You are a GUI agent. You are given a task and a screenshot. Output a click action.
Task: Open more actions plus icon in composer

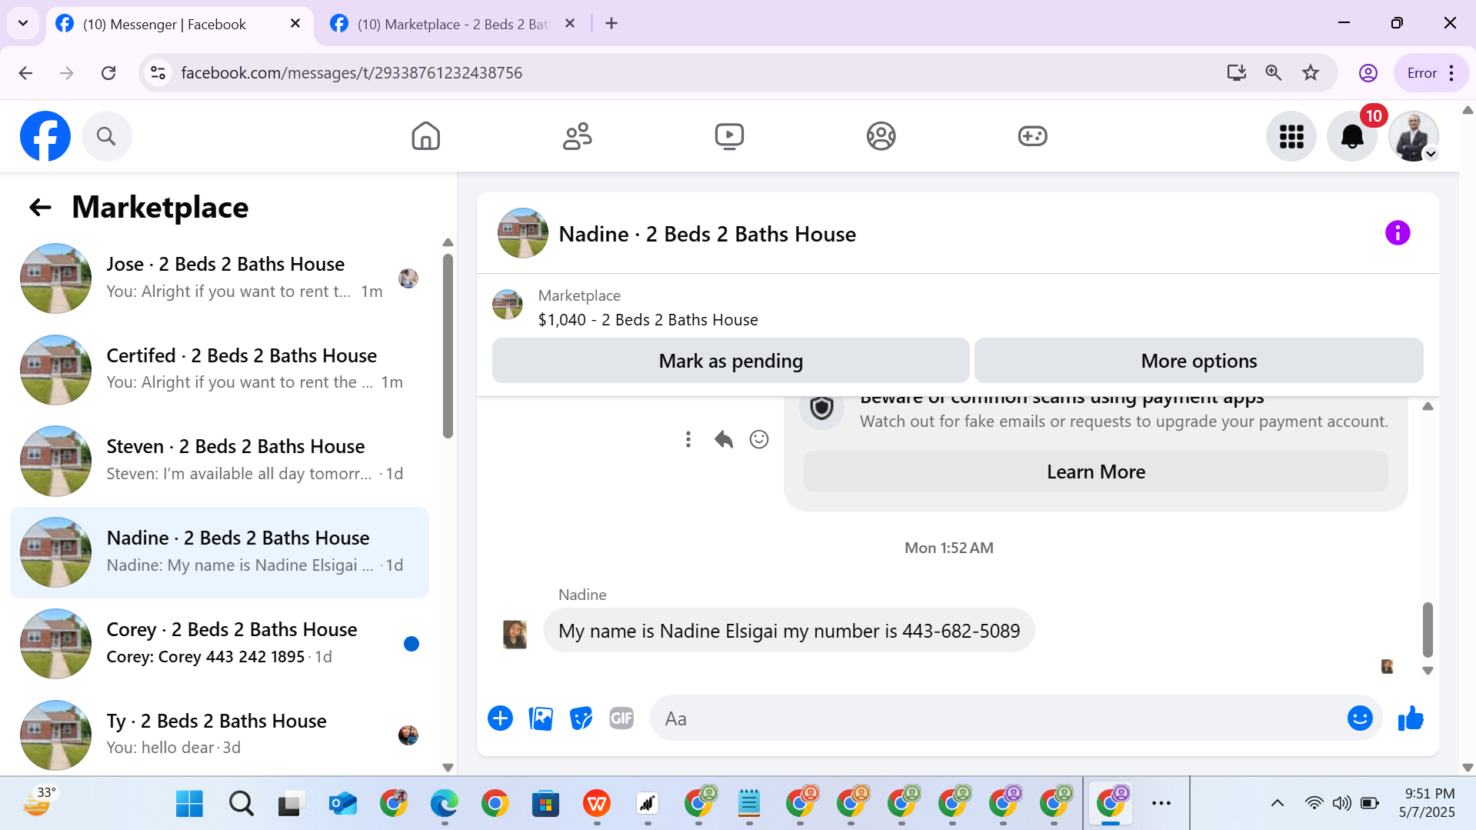500,718
